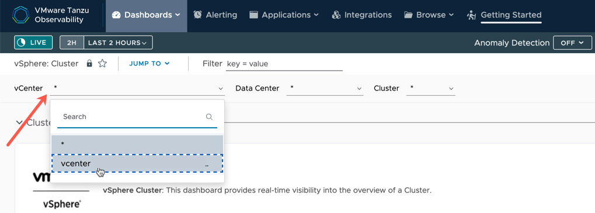
Task: Open the Applications menu
Action: click(x=284, y=15)
